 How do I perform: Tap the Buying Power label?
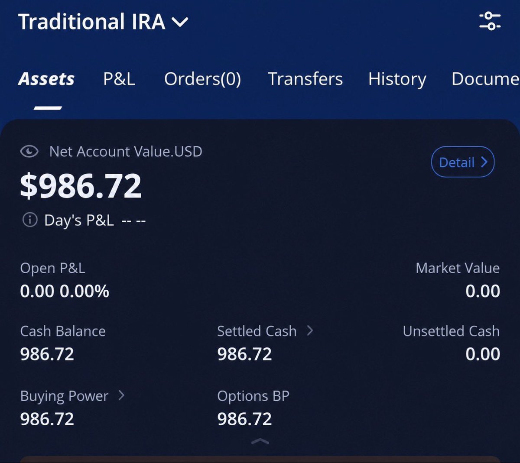[x=64, y=396]
